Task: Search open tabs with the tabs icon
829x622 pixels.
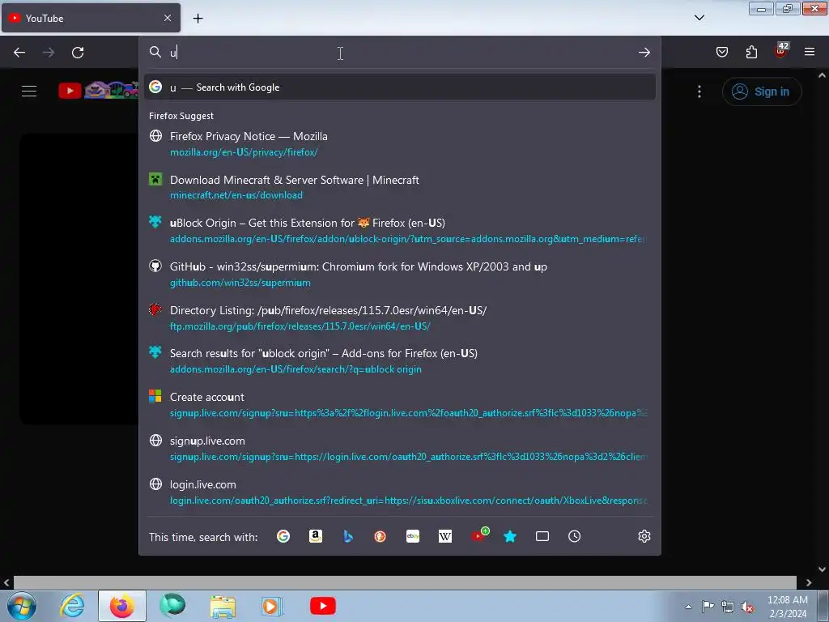Action: coord(542,536)
